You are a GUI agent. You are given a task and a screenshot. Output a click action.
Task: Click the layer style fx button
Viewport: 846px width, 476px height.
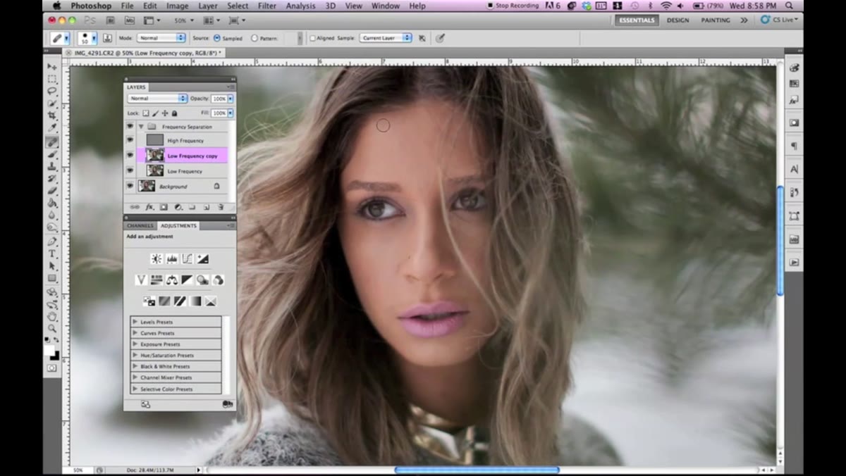[149, 208]
